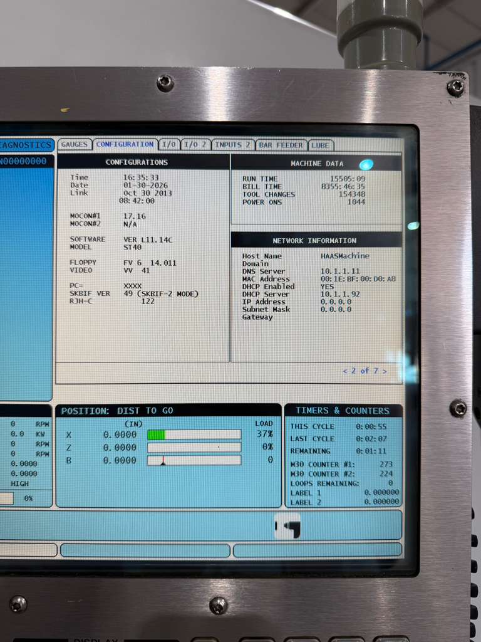Open the I/O 2 tab
This screenshot has width=481, height=642.
(x=195, y=145)
